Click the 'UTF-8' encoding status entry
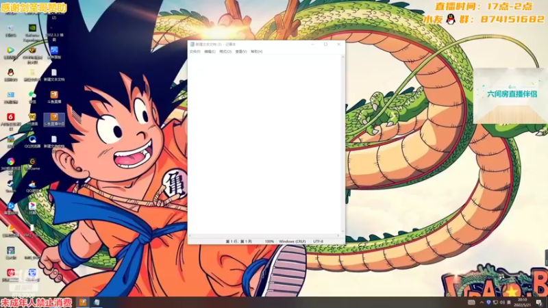Image resolution: width=548 pixels, height=308 pixels. coord(318,242)
